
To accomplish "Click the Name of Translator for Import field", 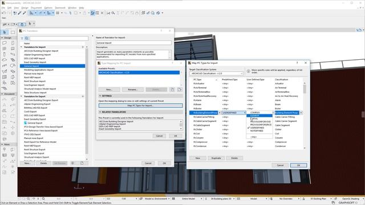I will coord(133,43).
